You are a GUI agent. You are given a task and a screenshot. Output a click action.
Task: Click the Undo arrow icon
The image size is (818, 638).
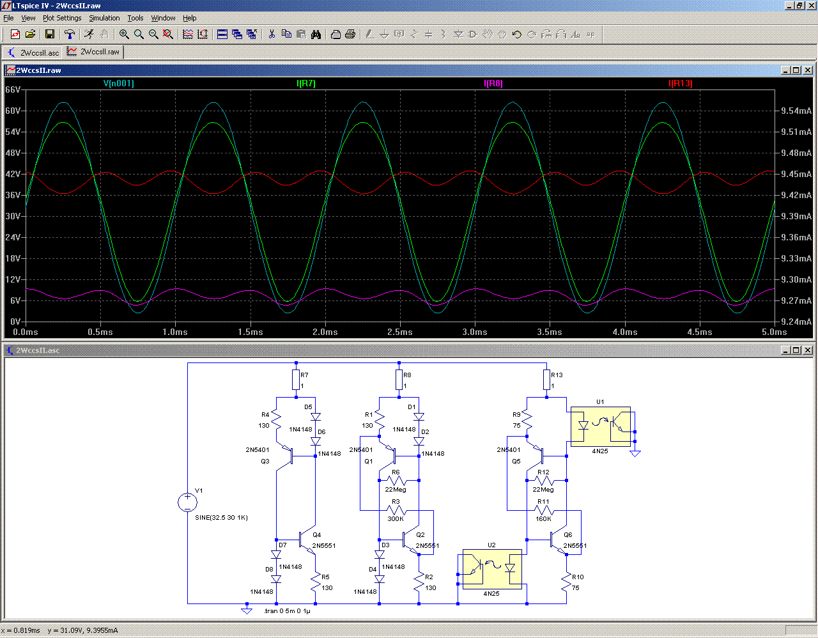click(x=517, y=35)
